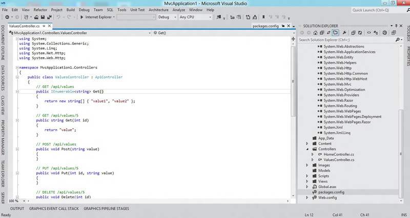Open the GRAPHICS PIPELINE STAGES tab
410x218 pixels.
pyautogui.click(x=106, y=209)
